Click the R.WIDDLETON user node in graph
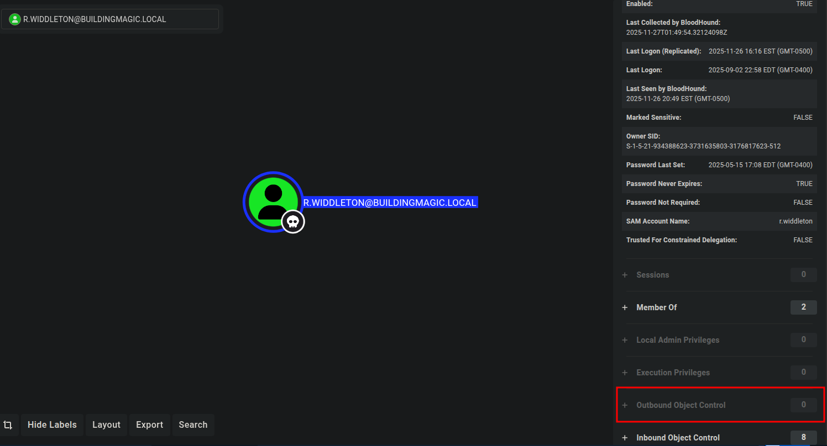Viewport: 827px width, 446px height. click(x=273, y=201)
